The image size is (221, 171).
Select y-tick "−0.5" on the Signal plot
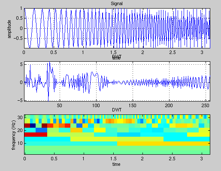pos(18,39)
